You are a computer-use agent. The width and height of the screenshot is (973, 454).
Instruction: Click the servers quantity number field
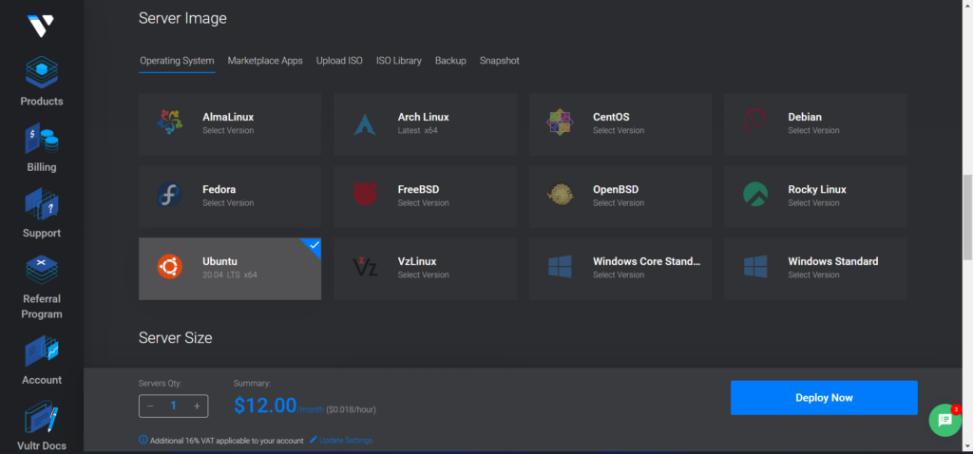(x=174, y=407)
